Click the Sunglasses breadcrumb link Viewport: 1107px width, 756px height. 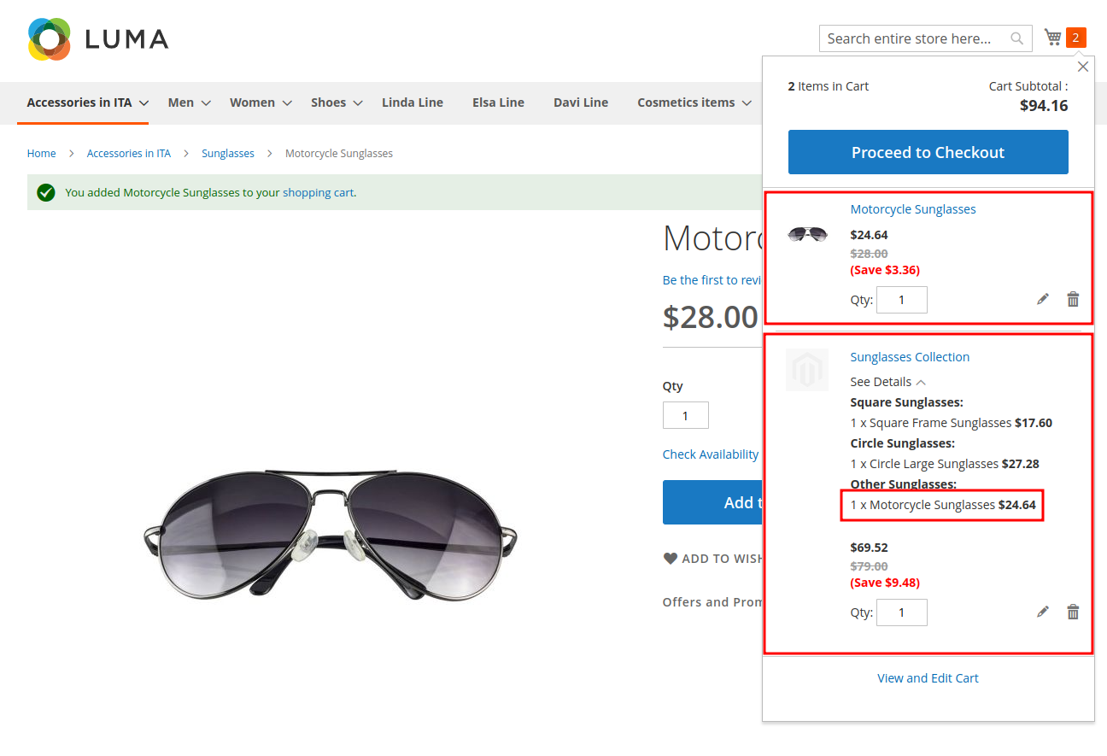(x=228, y=154)
